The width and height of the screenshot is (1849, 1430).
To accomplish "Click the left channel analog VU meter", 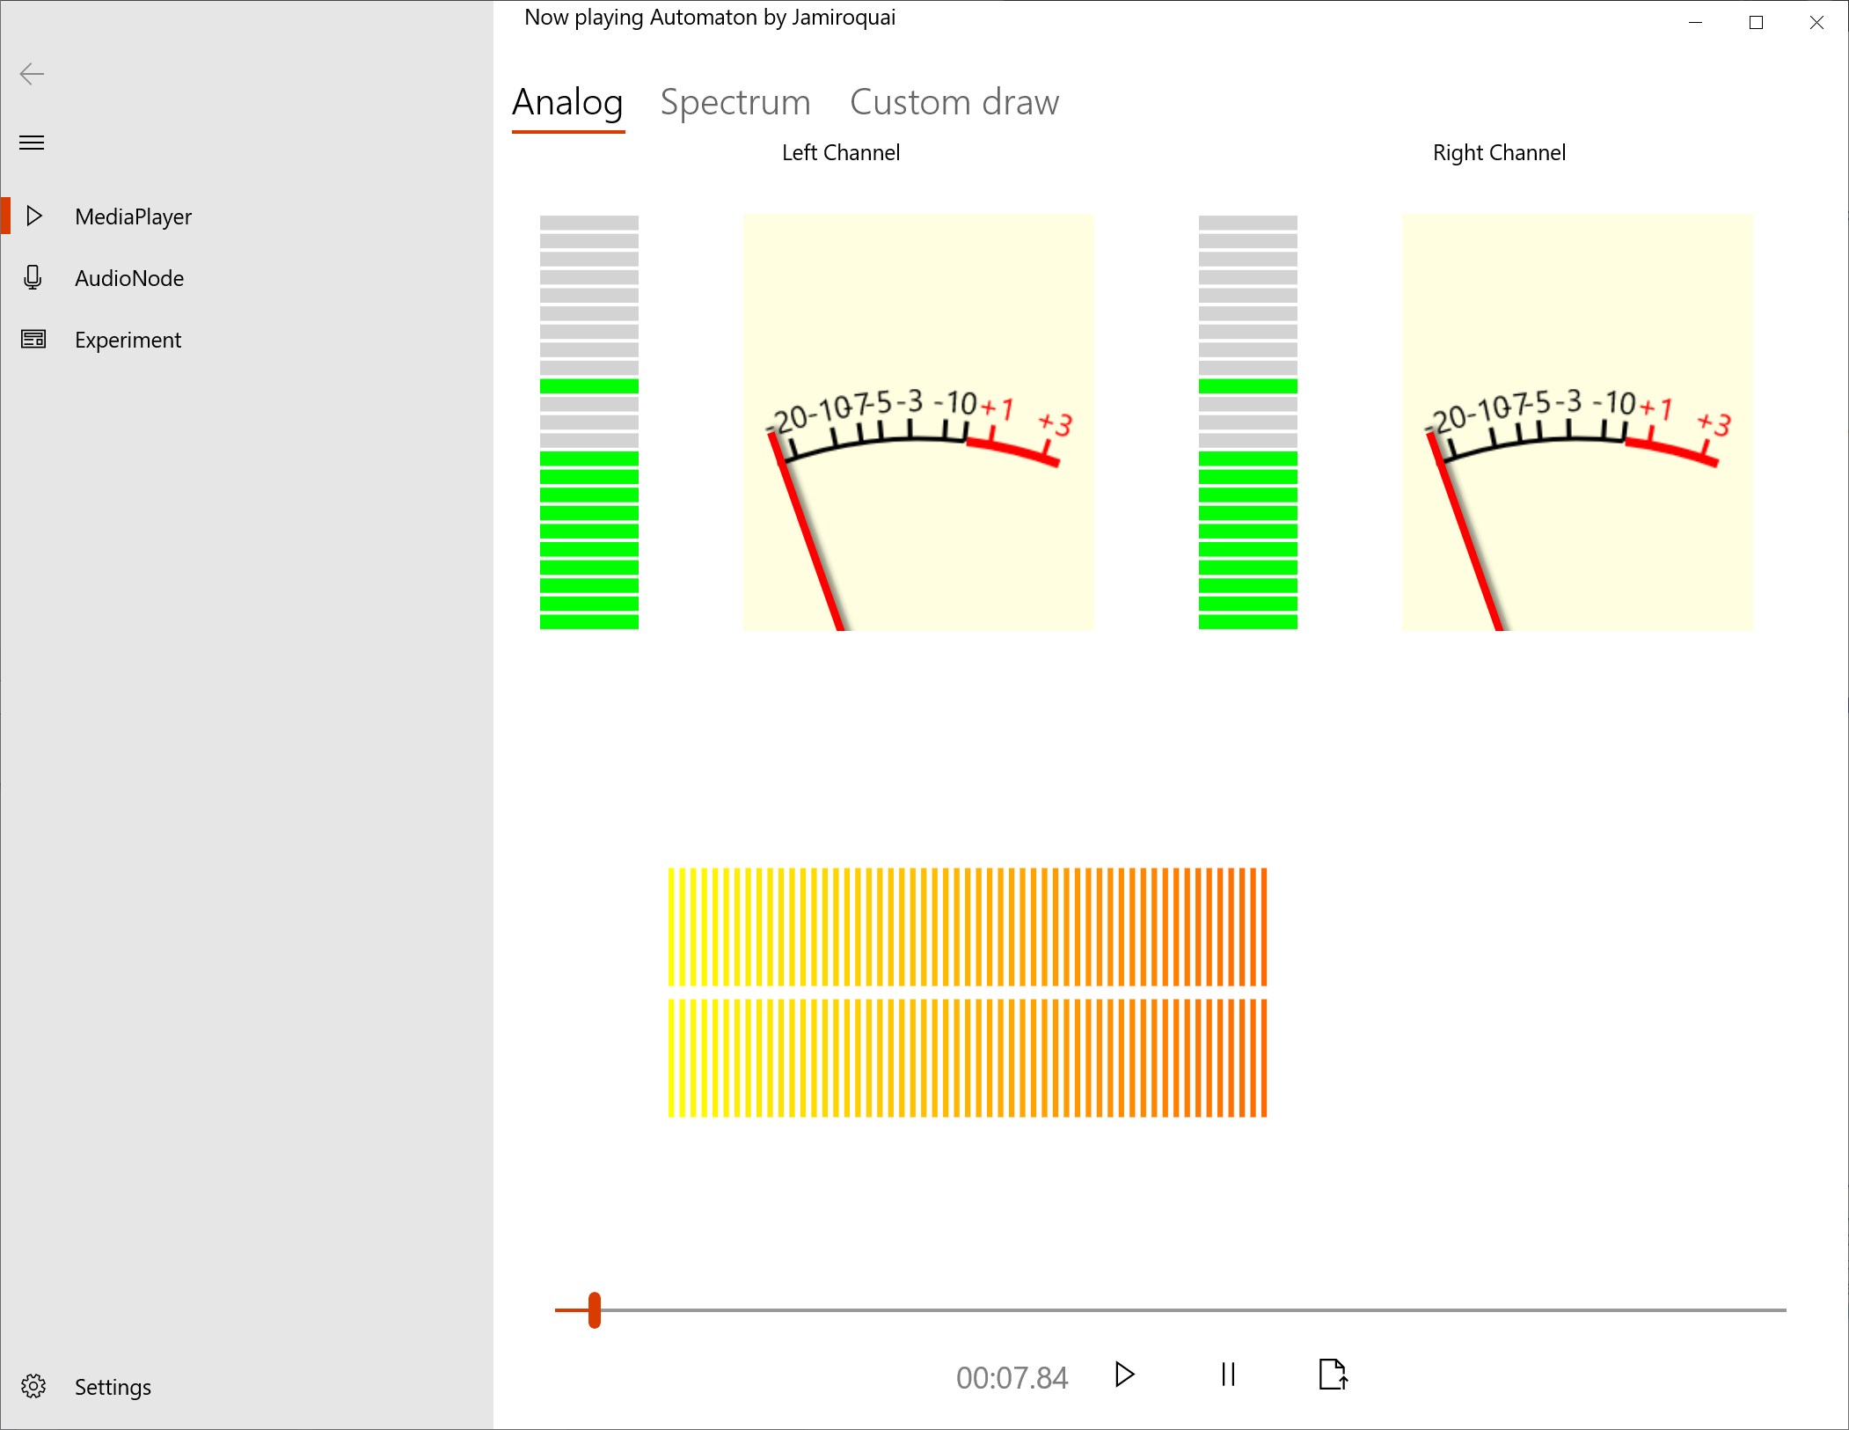I will click(x=917, y=422).
